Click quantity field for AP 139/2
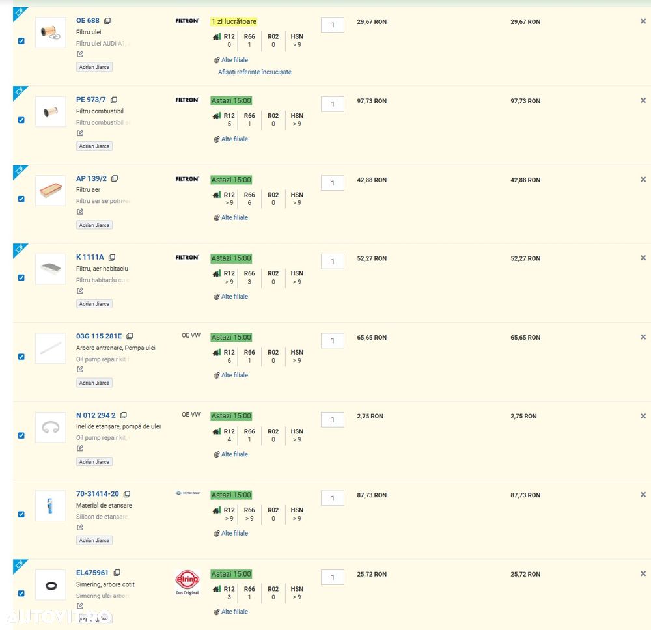The image size is (651, 630). coord(333,183)
